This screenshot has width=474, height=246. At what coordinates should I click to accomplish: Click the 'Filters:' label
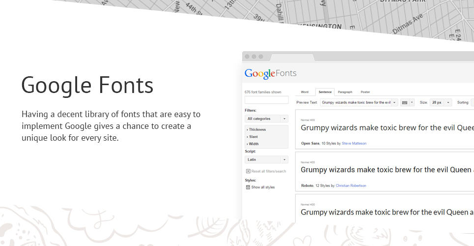pos(251,111)
